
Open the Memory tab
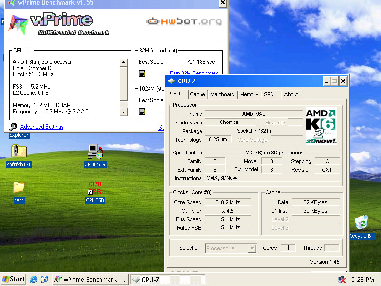click(249, 94)
